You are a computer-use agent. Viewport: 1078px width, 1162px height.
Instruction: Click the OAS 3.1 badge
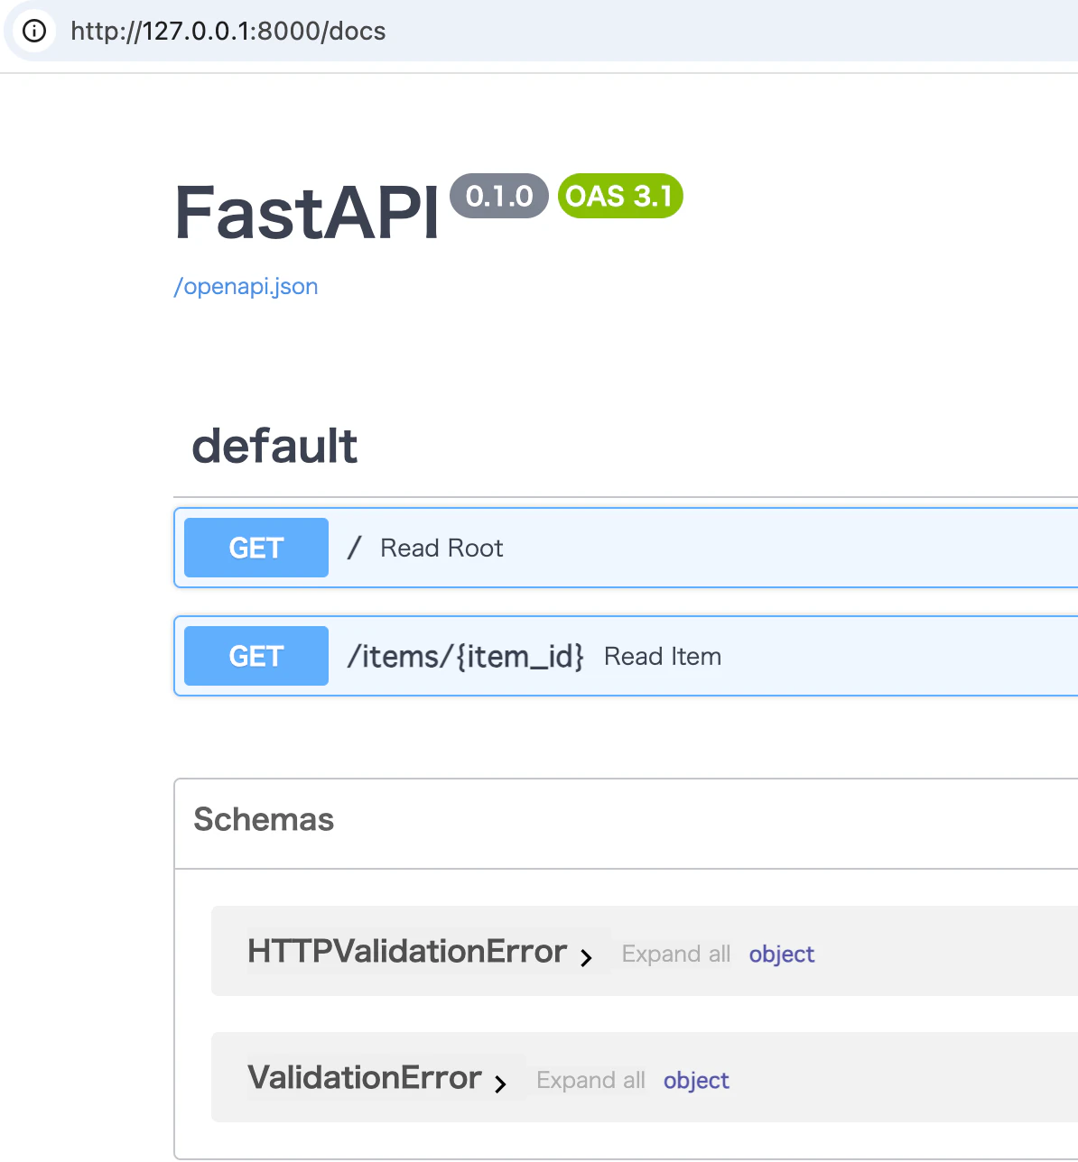pos(620,196)
